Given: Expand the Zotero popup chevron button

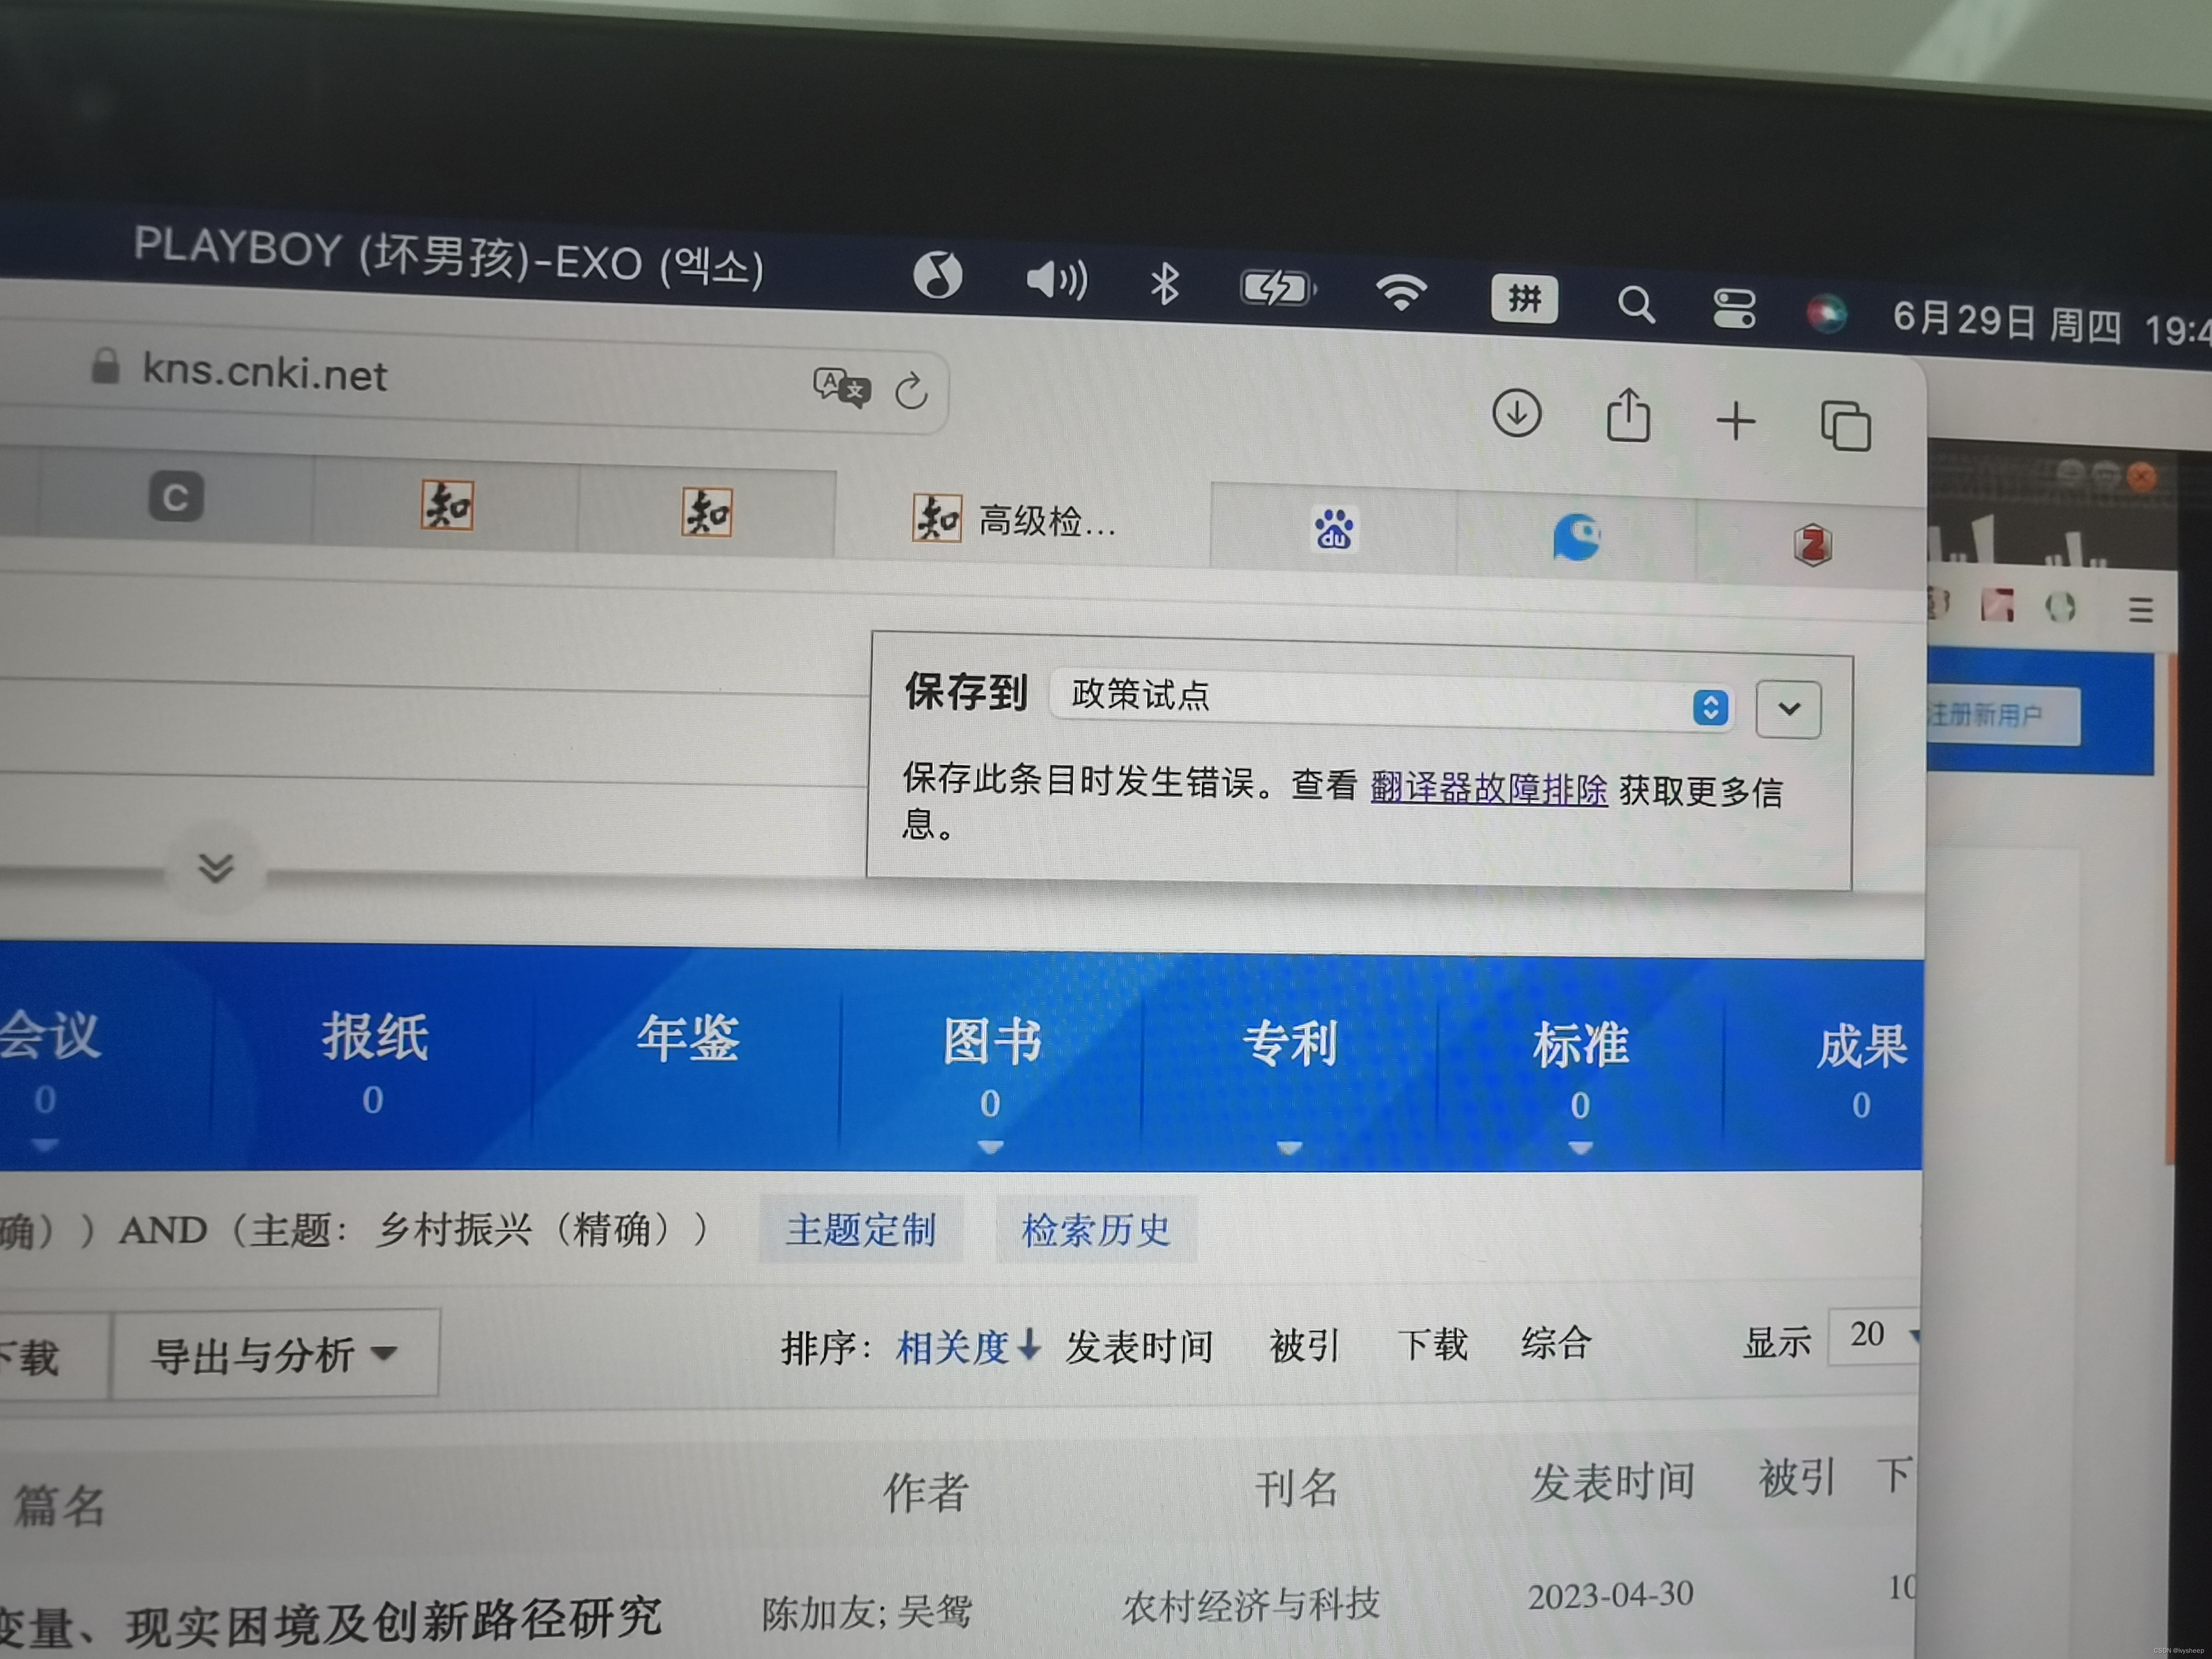Looking at the screenshot, I should [x=1788, y=709].
